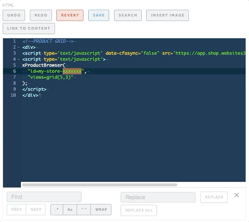Go to the PREV search match

coord(16,209)
